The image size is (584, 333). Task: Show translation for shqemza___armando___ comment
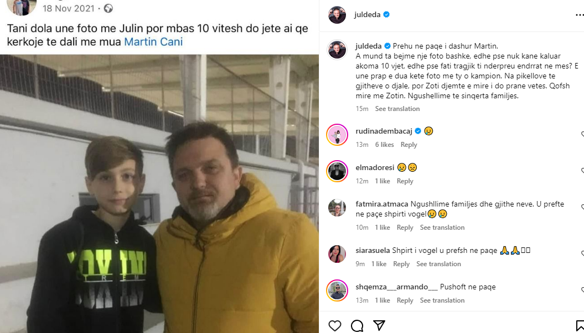442,300
